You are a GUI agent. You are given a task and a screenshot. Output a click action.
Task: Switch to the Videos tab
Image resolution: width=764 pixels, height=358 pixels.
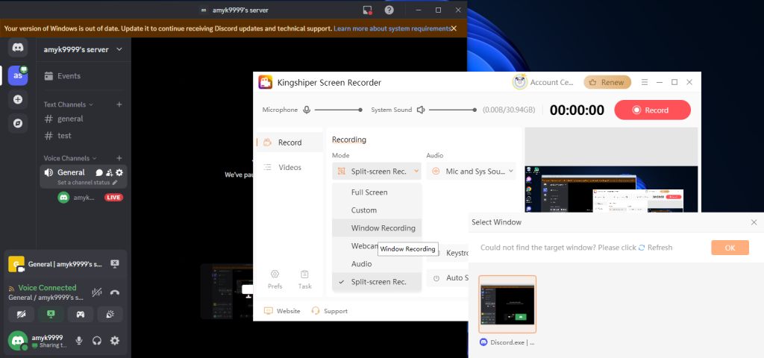coord(289,167)
